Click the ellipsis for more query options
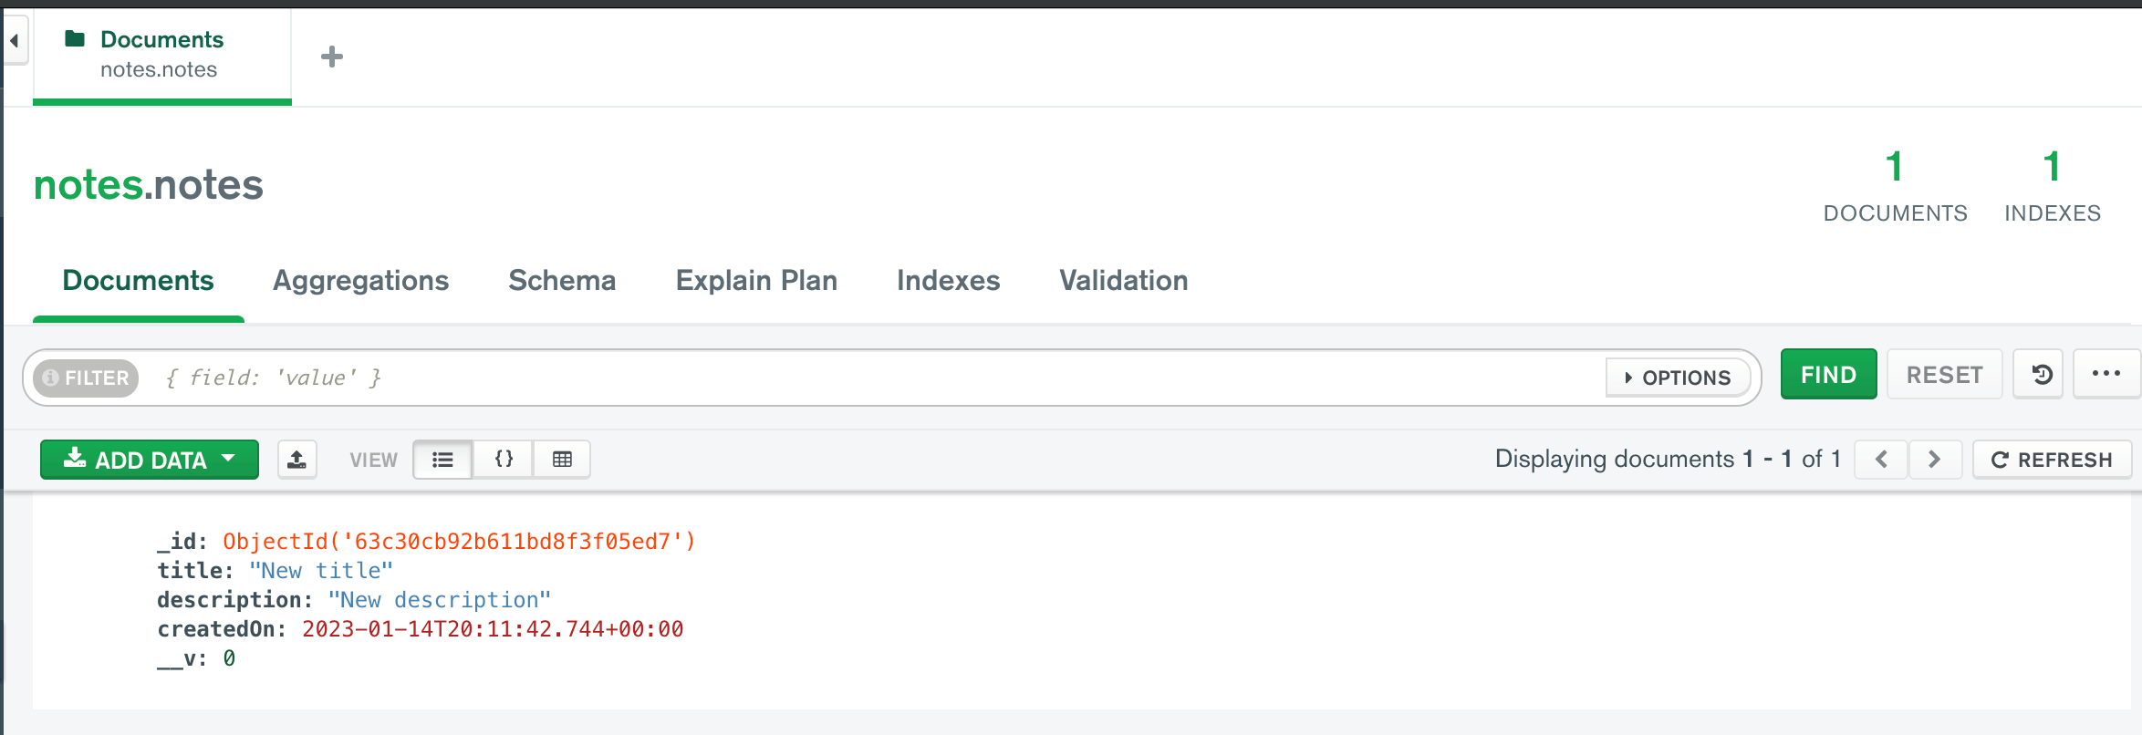The width and height of the screenshot is (2142, 735). pyautogui.click(x=2106, y=374)
